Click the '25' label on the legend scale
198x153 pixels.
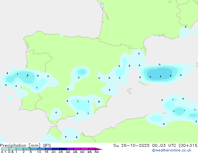tap(61, 152)
